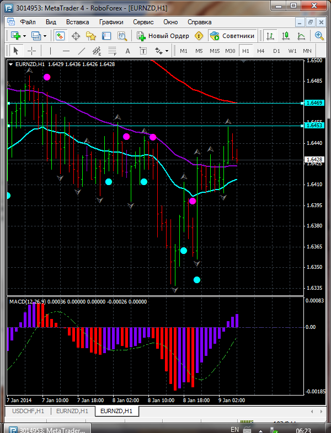Select the horizontal line drawing tool
This screenshot has width=331, height=433.
[x=66, y=51]
